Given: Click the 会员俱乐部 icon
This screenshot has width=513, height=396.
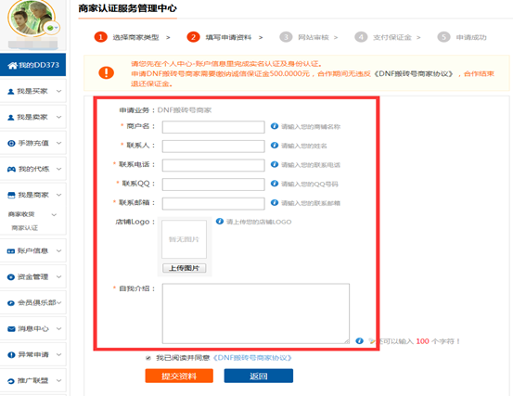Looking at the screenshot, I should pos(11,303).
